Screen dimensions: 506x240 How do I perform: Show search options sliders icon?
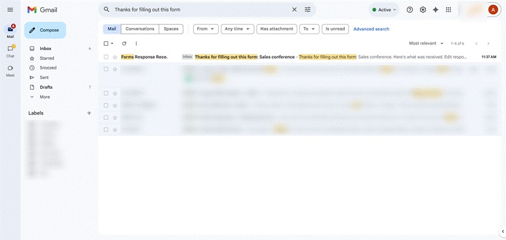pos(308,10)
